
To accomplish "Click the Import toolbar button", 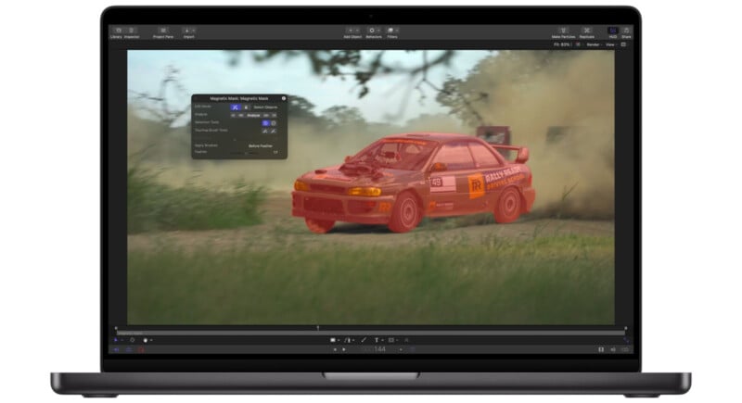I will pyautogui.click(x=189, y=32).
